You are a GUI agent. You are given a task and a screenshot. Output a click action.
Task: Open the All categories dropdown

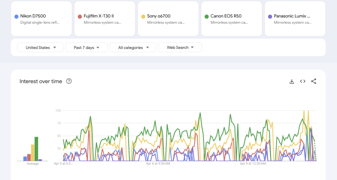(x=133, y=48)
